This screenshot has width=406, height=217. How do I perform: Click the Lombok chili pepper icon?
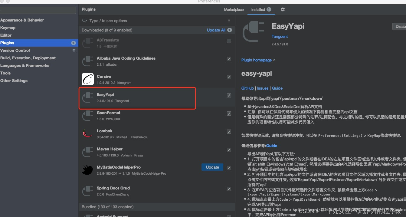click(87, 134)
